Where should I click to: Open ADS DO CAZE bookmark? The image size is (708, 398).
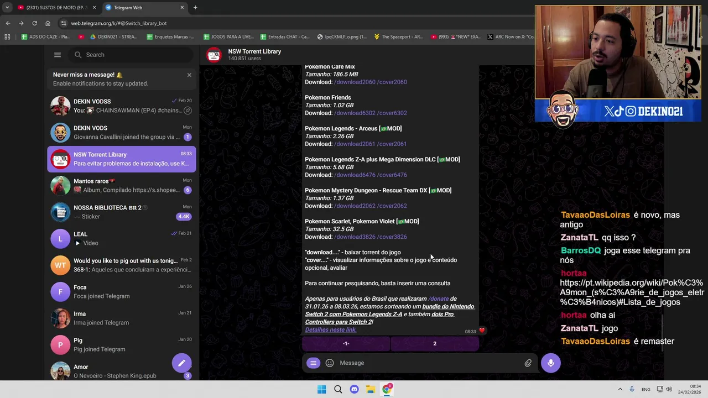pos(45,37)
